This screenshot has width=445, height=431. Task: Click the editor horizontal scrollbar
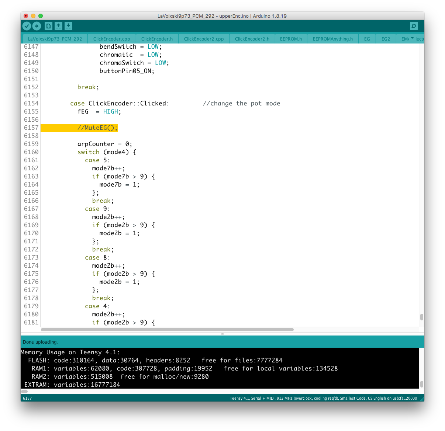click(x=167, y=330)
